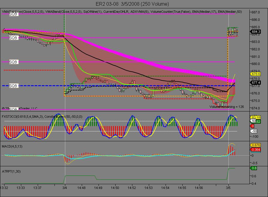Click the chart title ER2 03-08 3/5/2008
The height and width of the screenshot is (197, 268).
(132, 4)
